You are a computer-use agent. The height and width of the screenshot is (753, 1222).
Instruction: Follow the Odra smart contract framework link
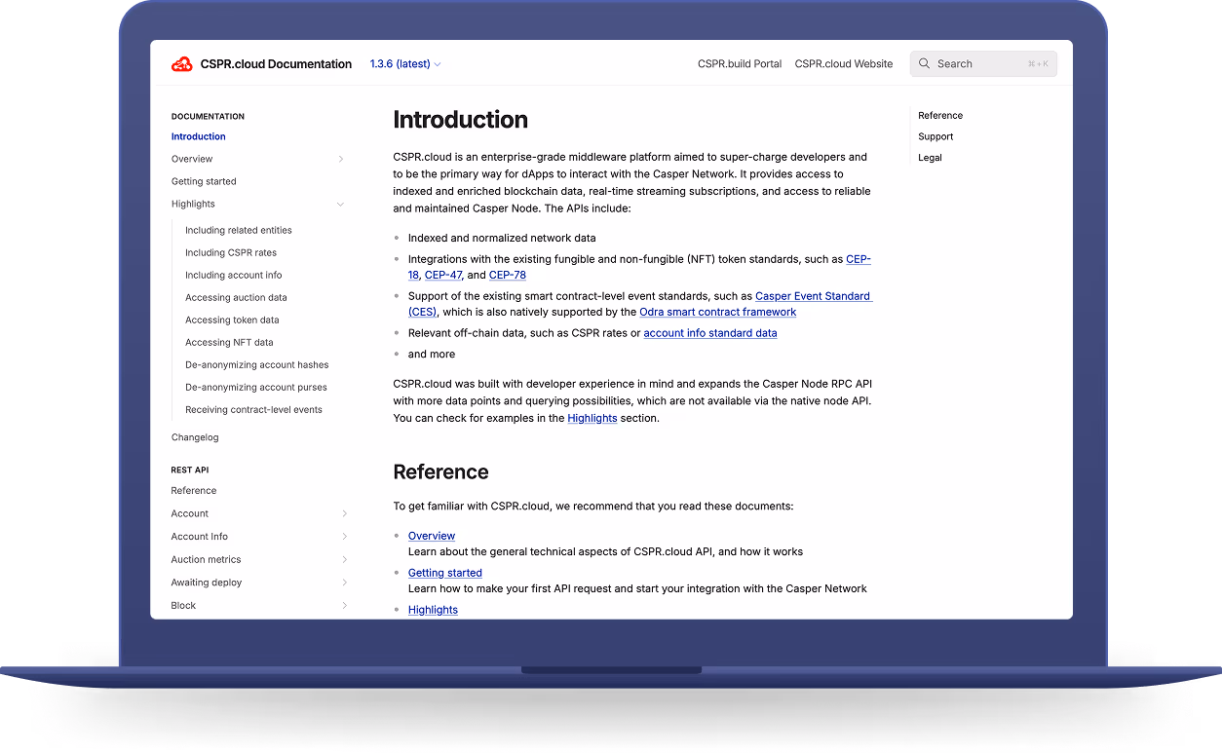tap(717, 313)
